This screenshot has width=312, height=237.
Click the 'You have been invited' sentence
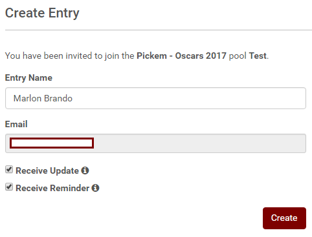click(137, 56)
